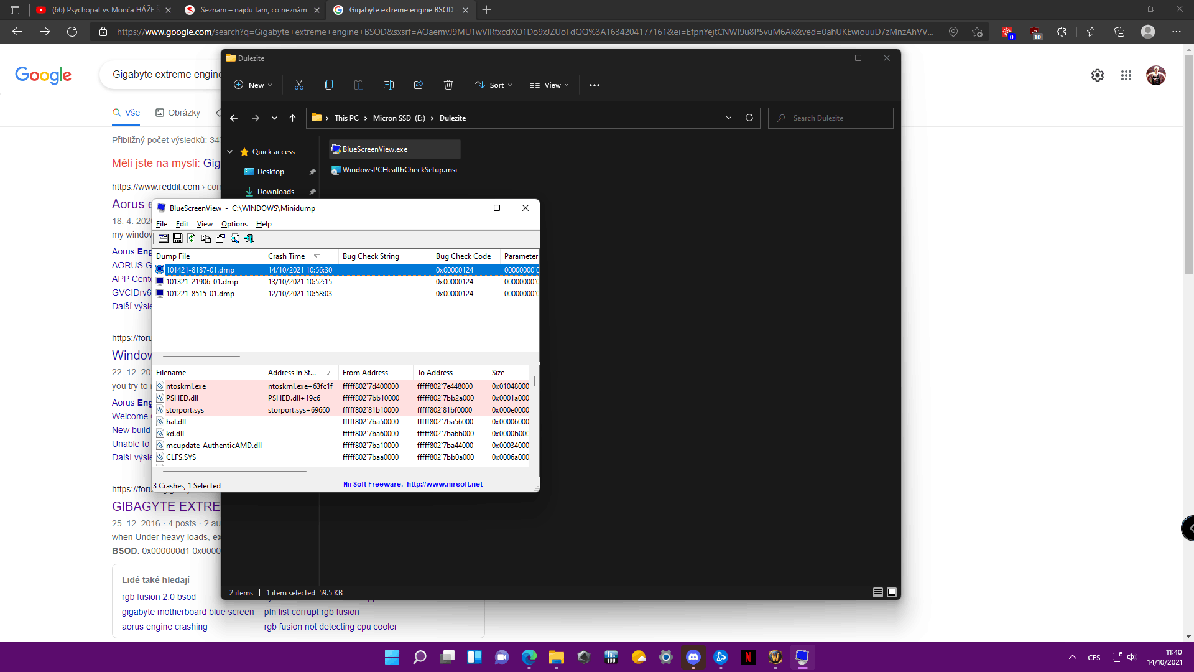Click the Share icon in the Explorer toolbar
The image size is (1194, 672).
pyautogui.click(x=419, y=85)
